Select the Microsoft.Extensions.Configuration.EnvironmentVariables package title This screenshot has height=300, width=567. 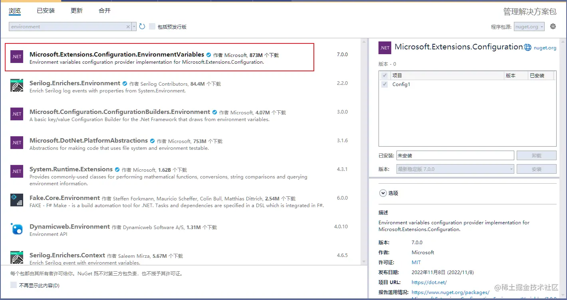117,55
